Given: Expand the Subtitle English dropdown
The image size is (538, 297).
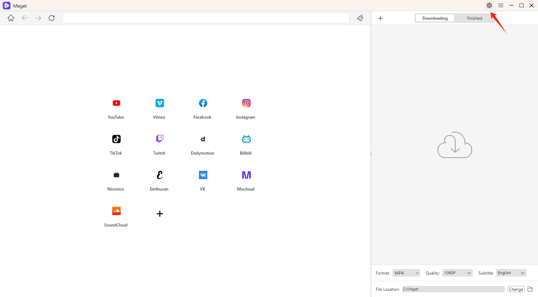Looking at the screenshot, I should [x=511, y=273].
